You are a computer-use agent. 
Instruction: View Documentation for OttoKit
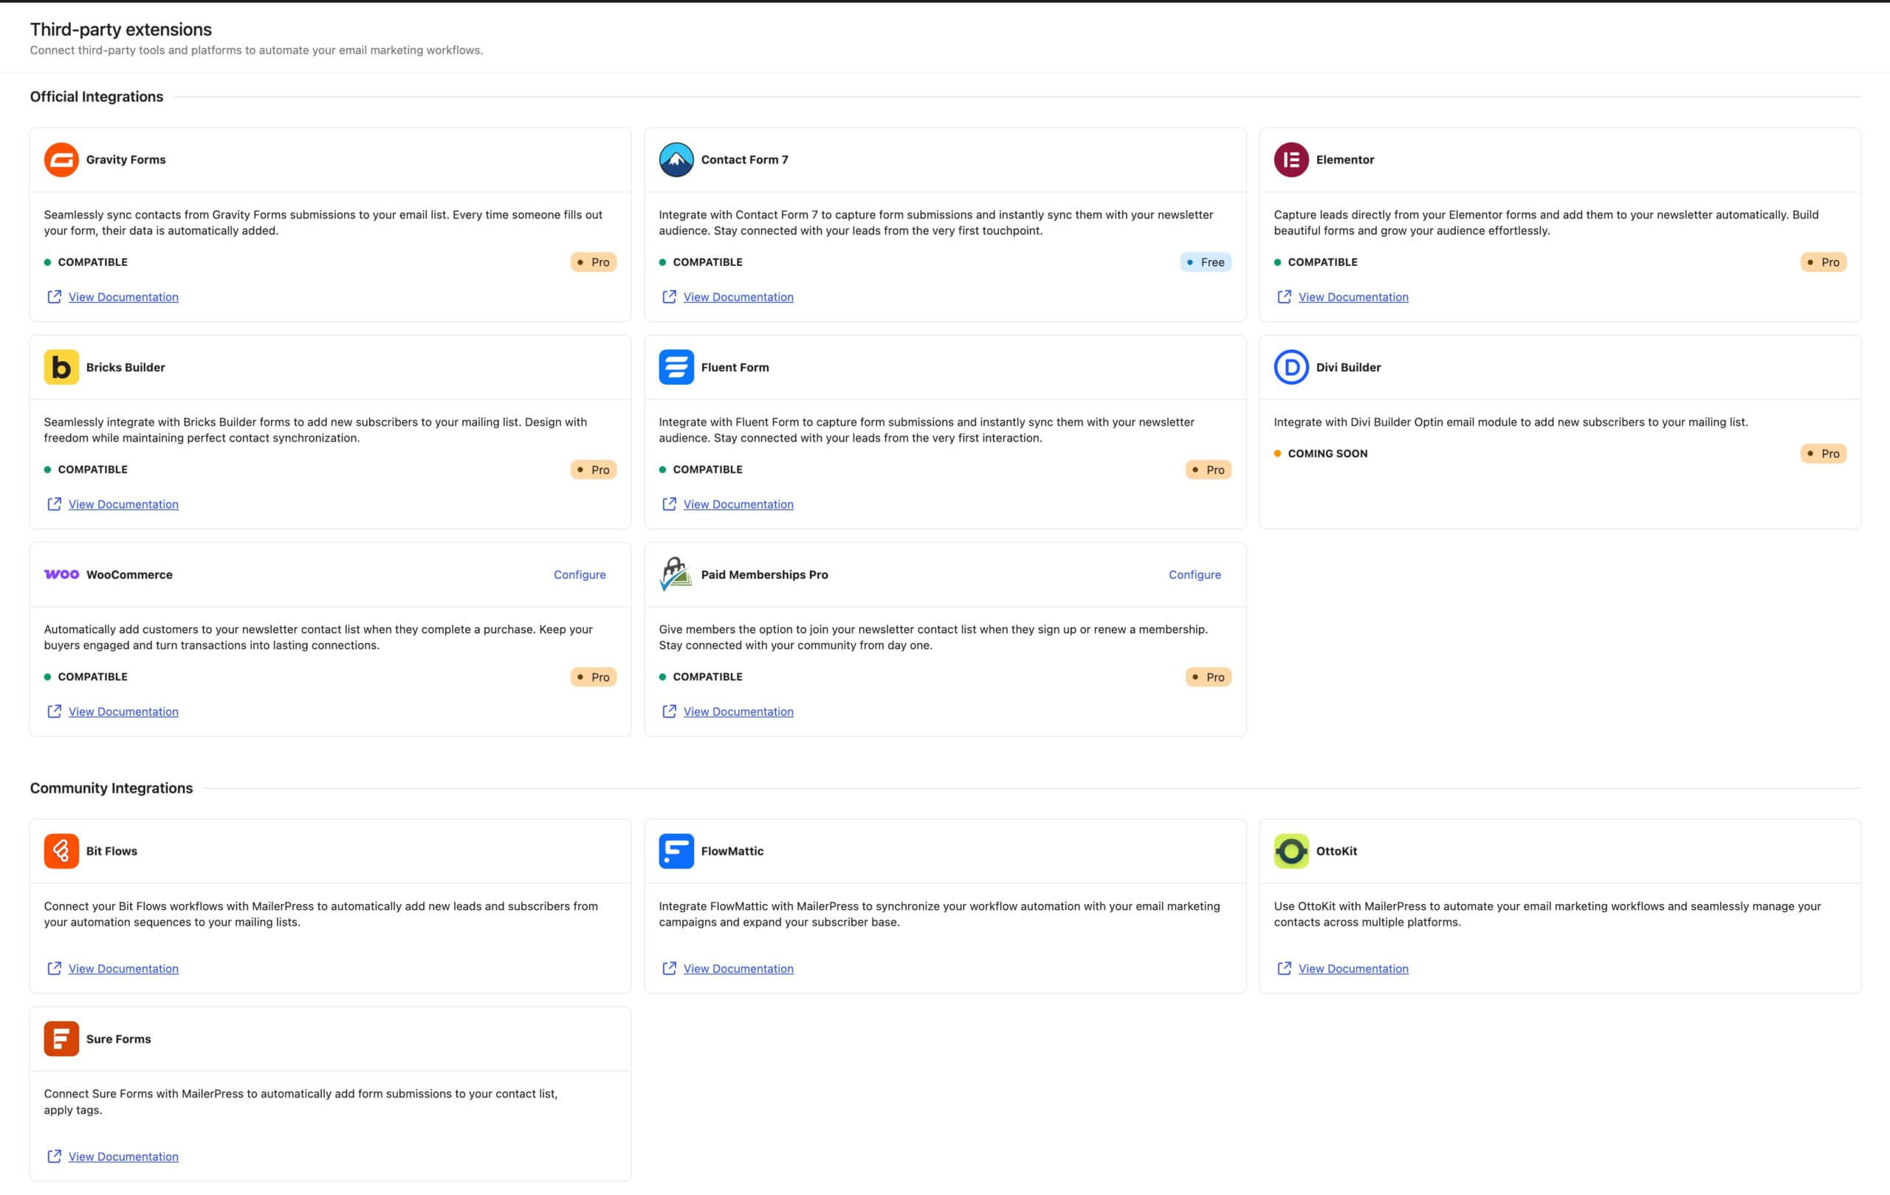coord(1353,968)
